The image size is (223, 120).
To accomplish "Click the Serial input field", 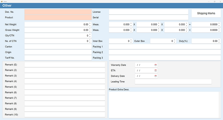I will click(x=149, y=18).
